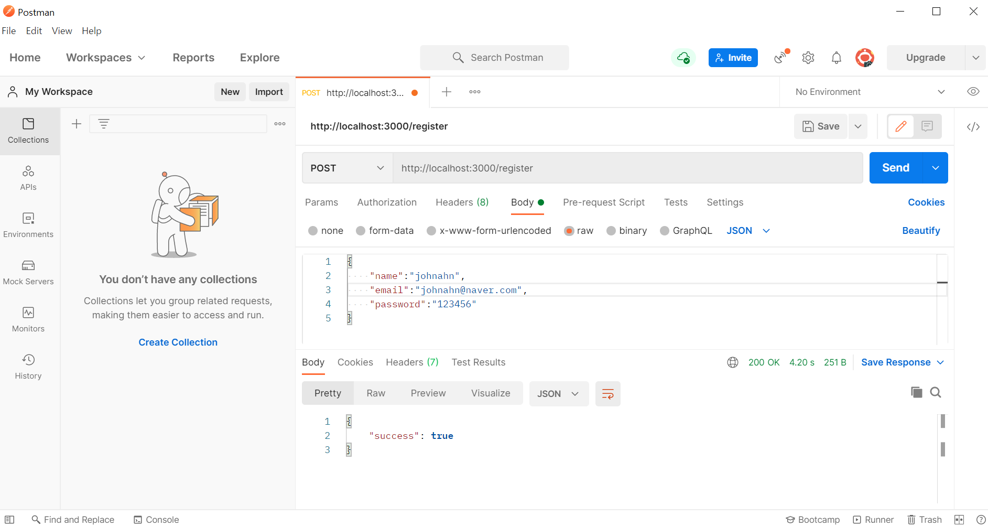The width and height of the screenshot is (988, 527).
Task: Switch to the Authorization tab
Action: [x=387, y=202]
